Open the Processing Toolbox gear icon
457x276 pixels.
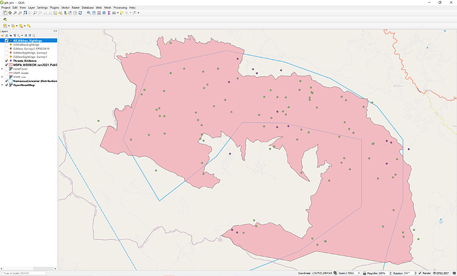pyautogui.click(x=104, y=13)
